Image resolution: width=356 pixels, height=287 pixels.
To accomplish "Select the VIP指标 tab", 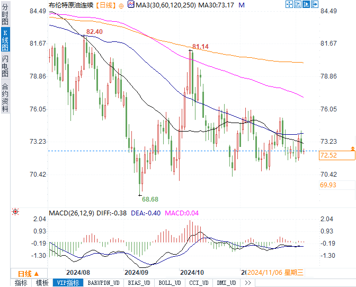I will 68,283.
